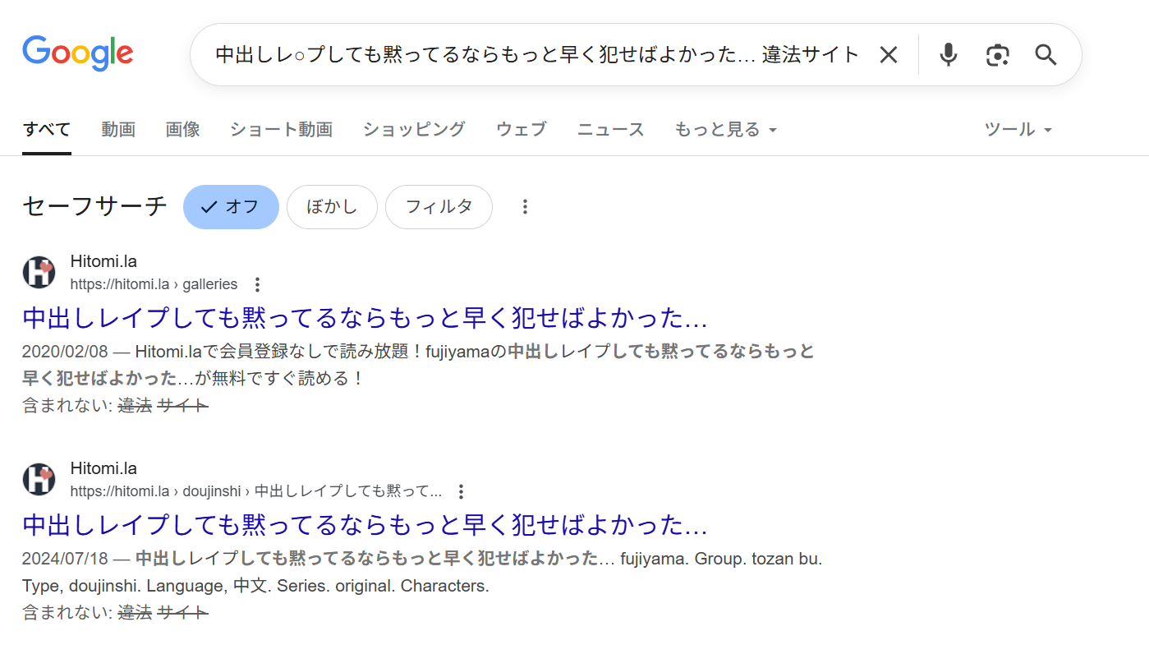Start a voice search with the microphone icon
Image resolution: width=1149 pixels, height=654 pixels.
(948, 54)
